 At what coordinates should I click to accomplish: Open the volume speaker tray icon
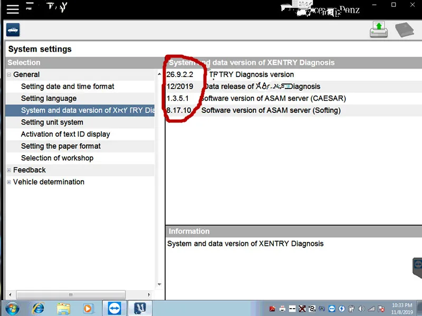click(361, 309)
